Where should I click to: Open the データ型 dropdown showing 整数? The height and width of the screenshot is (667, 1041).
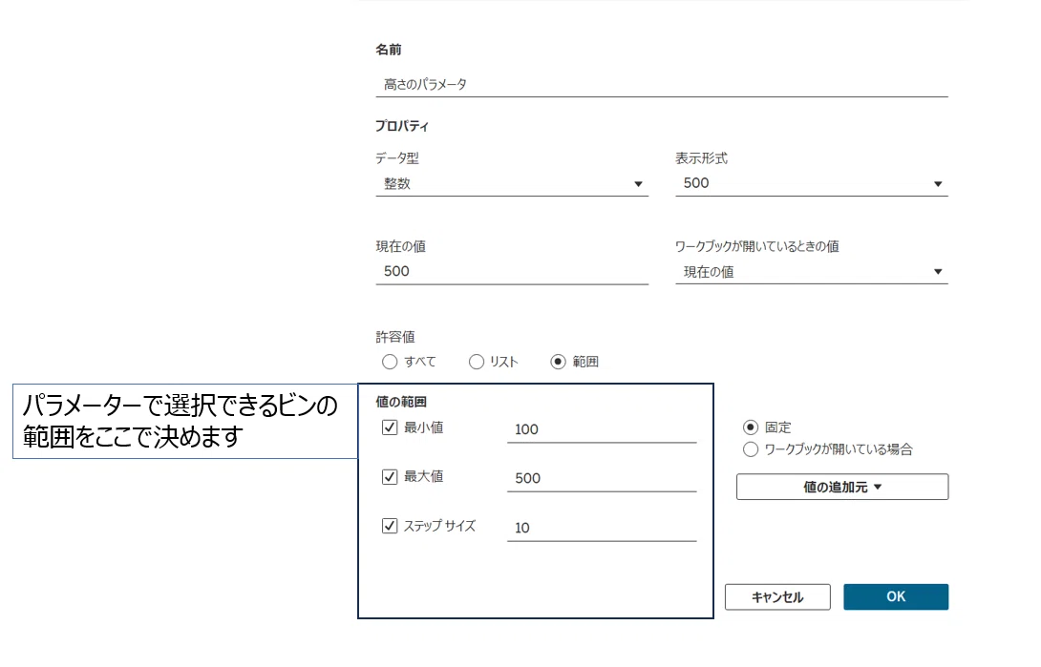pos(512,183)
